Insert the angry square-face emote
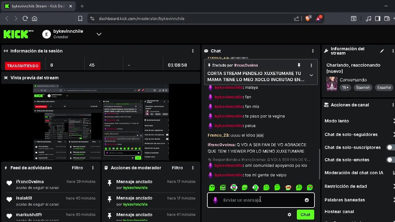The height and width of the screenshot is (222, 395). tap(223, 187)
